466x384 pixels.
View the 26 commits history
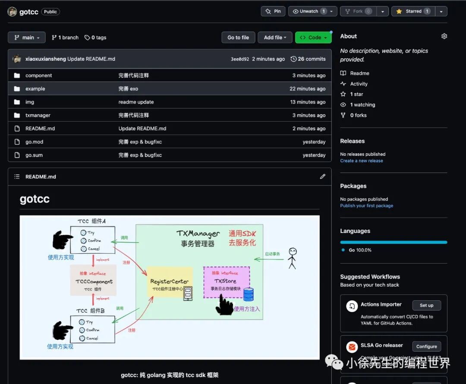pos(308,59)
